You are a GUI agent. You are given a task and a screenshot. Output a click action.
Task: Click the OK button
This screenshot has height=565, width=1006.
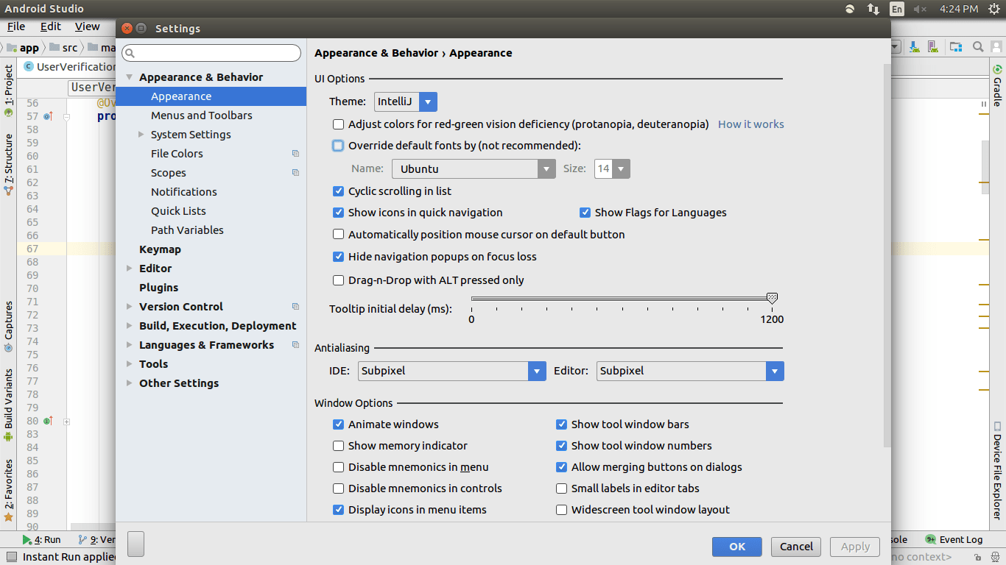737,547
